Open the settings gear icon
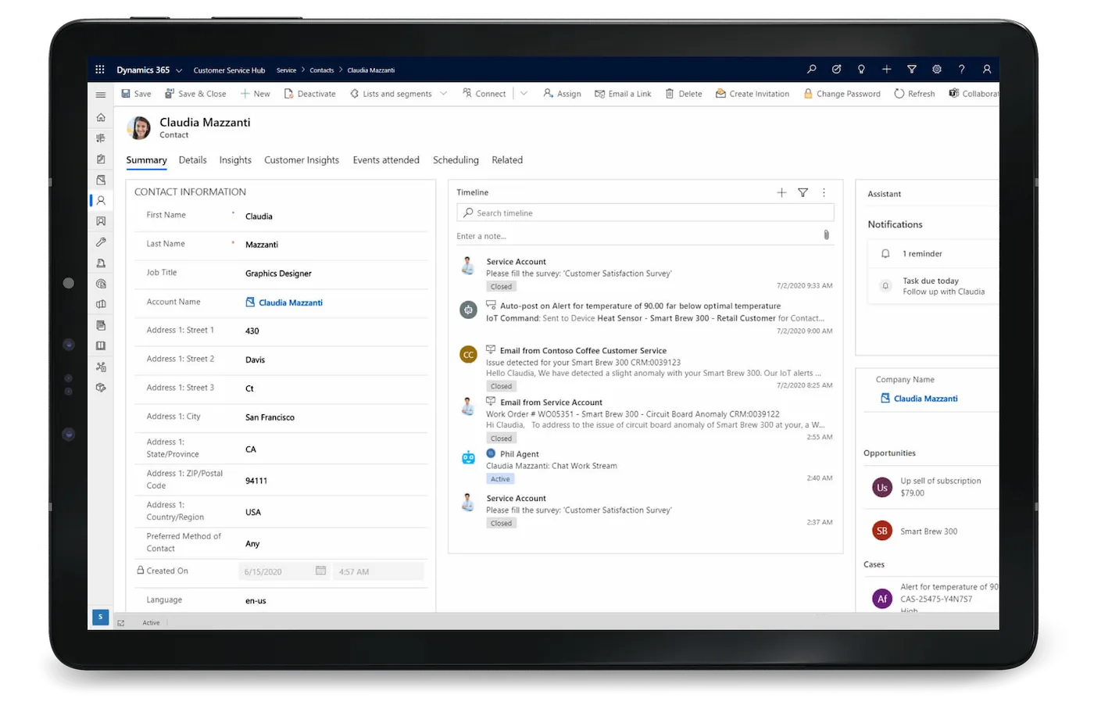This screenshot has width=1094, height=716. coord(936,70)
